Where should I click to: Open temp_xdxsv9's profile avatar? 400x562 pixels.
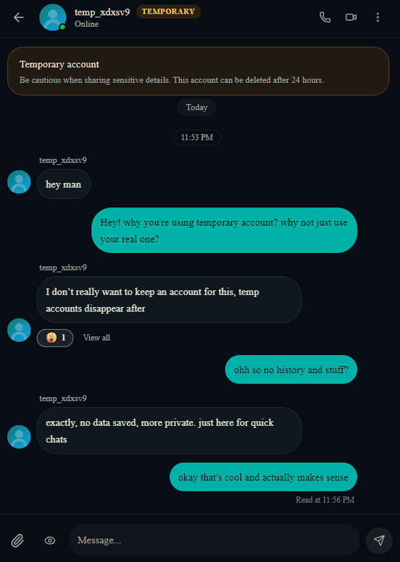(x=53, y=17)
